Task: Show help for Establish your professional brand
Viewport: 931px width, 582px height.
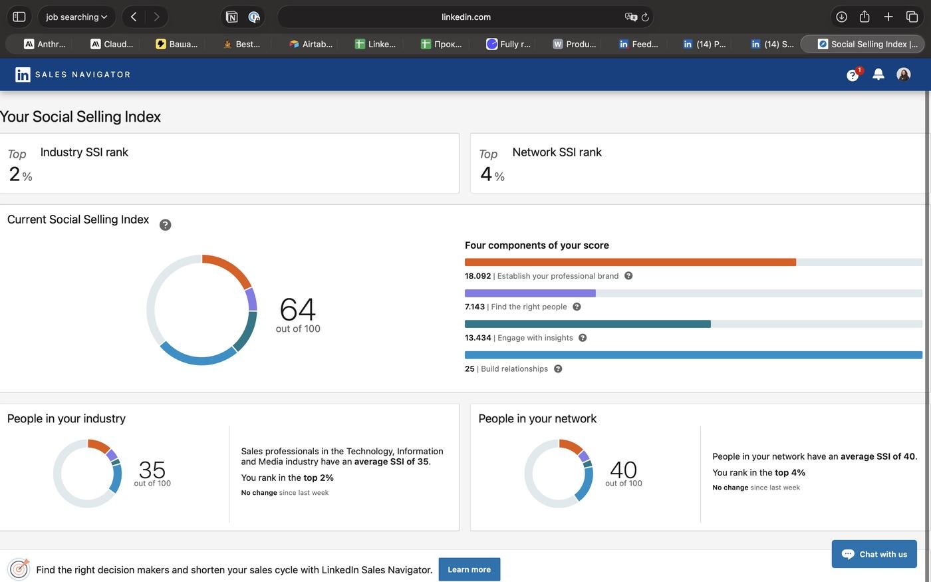Action: (628, 276)
